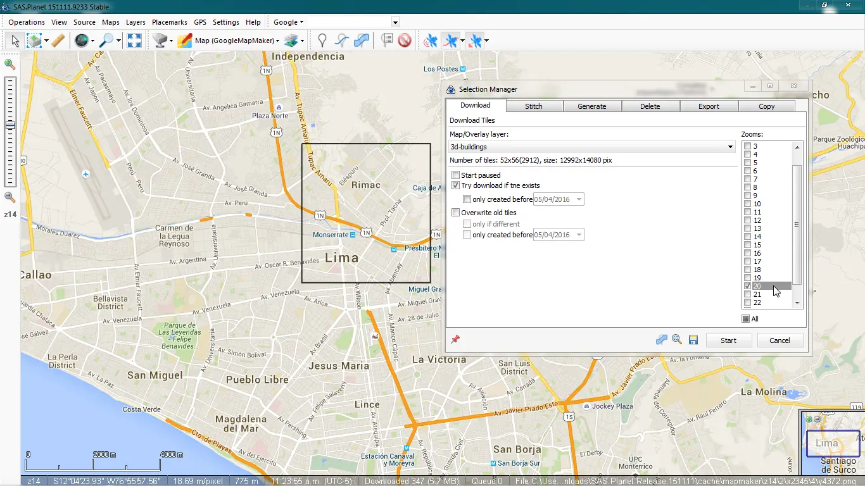Viewport: 865px width, 486px height.
Task: Open the Copy tab in Selection Manager
Action: tap(767, 106)
